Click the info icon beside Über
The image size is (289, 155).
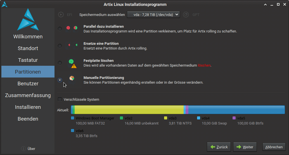coord(23,149)
